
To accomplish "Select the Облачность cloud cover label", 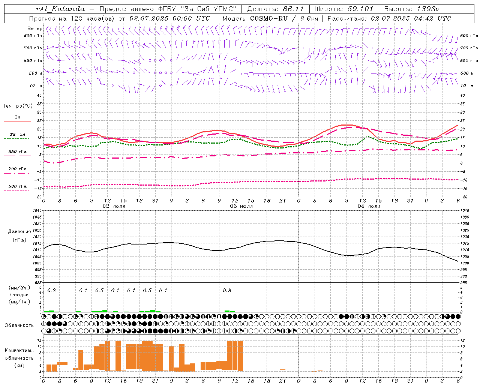I will click(x=19, y=325).
